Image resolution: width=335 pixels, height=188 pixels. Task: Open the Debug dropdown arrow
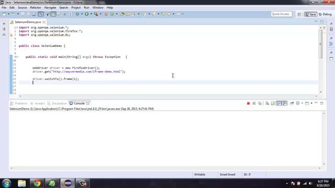click(82, 14)
